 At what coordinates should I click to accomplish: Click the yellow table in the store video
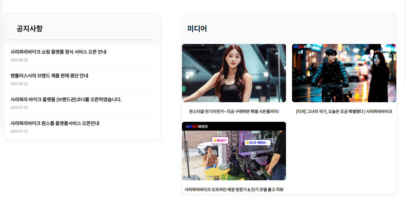coord(216,174)
